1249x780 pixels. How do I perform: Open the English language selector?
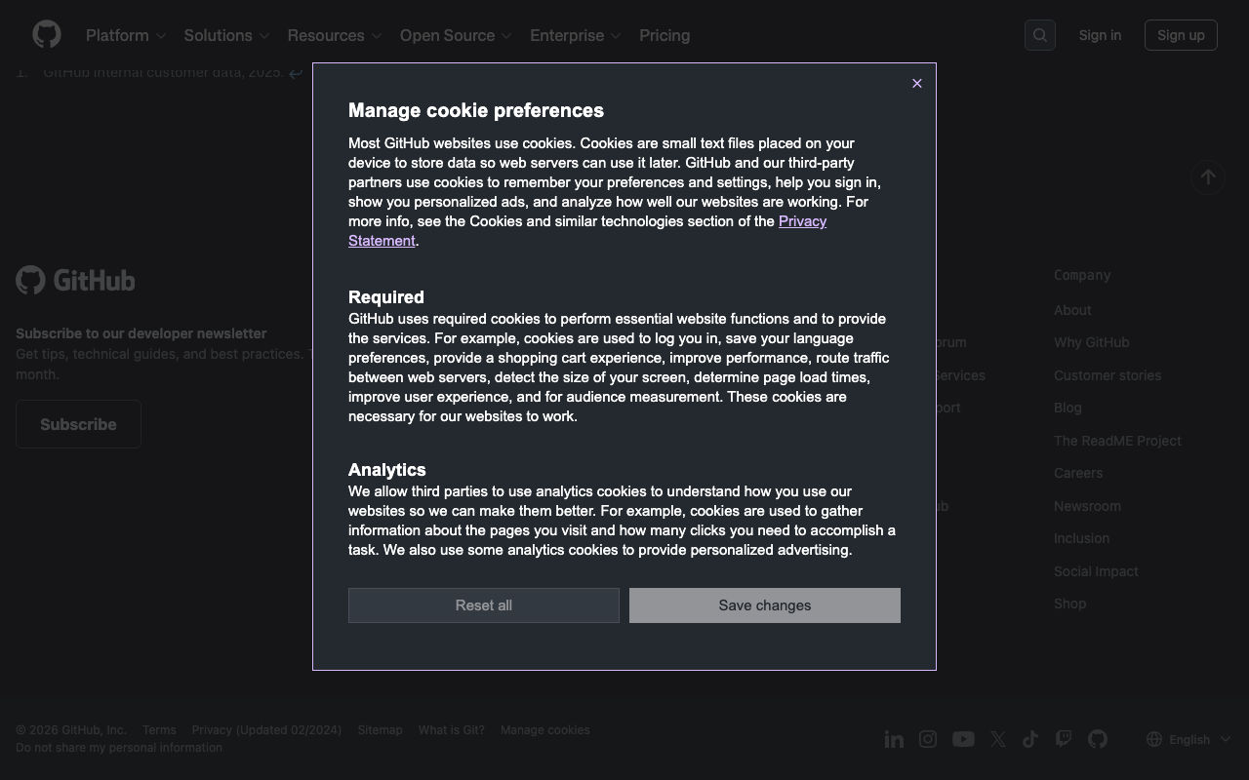point(1189,739)
